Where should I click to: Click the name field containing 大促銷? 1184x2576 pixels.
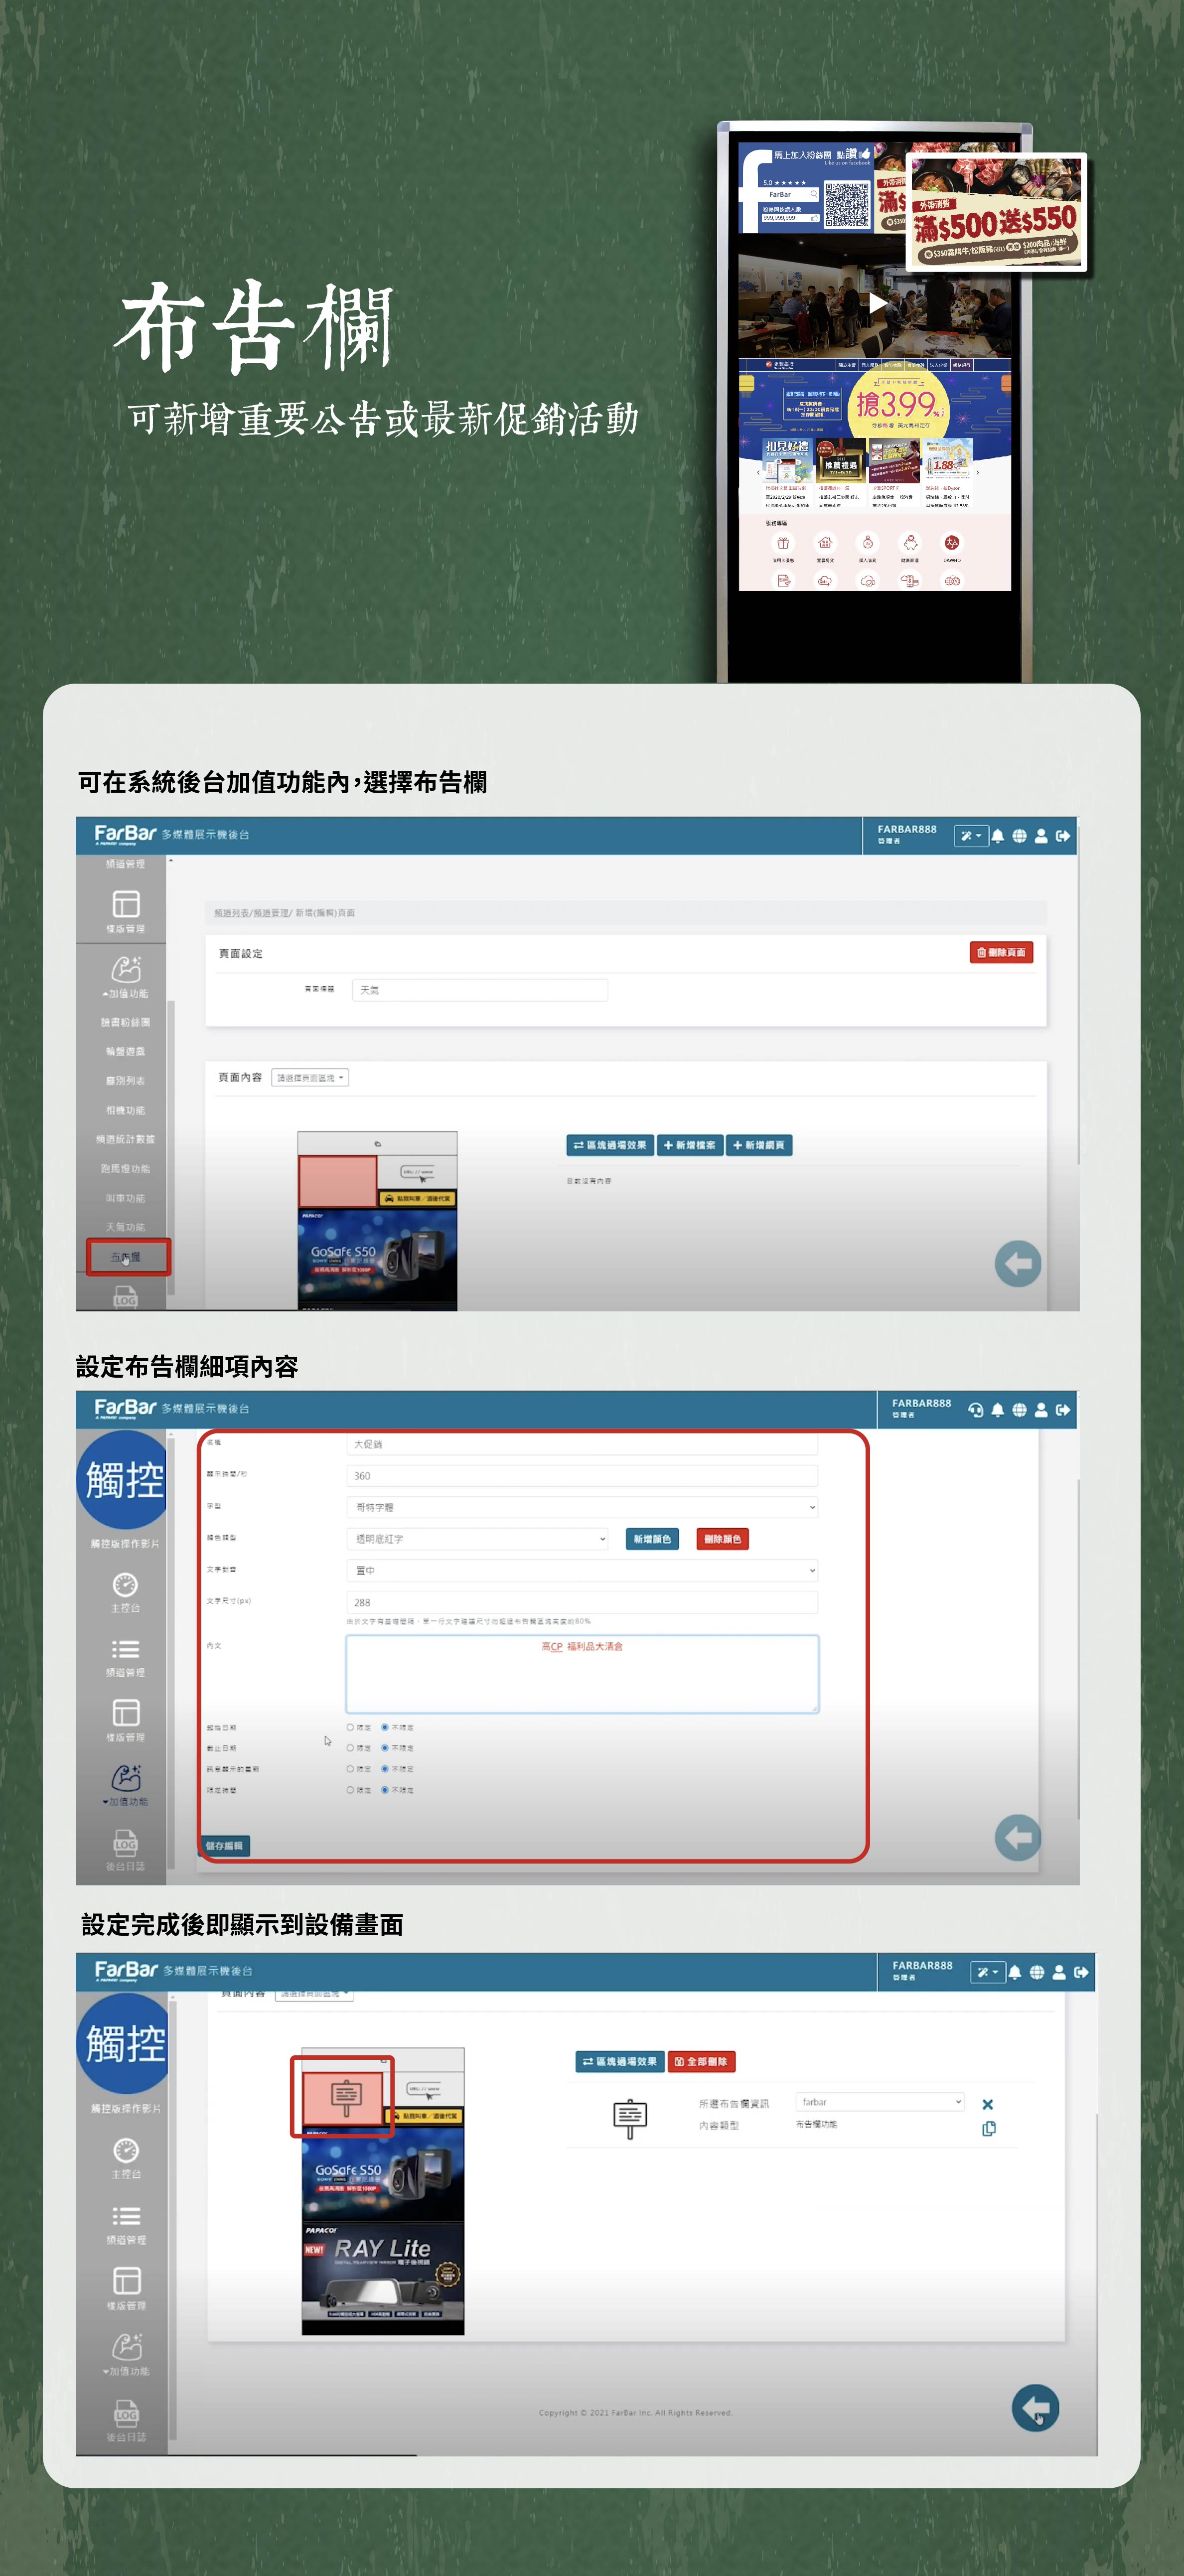(x=582, y=1445)
